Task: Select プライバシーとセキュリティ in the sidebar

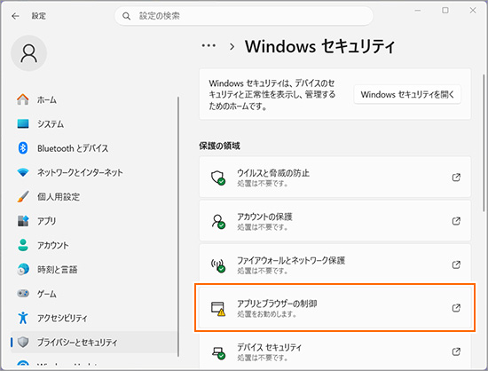Action: [94, 342]
